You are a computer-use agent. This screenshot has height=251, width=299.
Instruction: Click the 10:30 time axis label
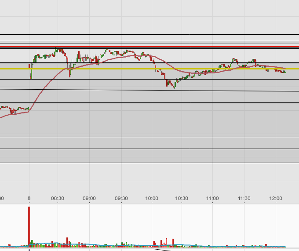pyautogui.click(x=182, y=198)
